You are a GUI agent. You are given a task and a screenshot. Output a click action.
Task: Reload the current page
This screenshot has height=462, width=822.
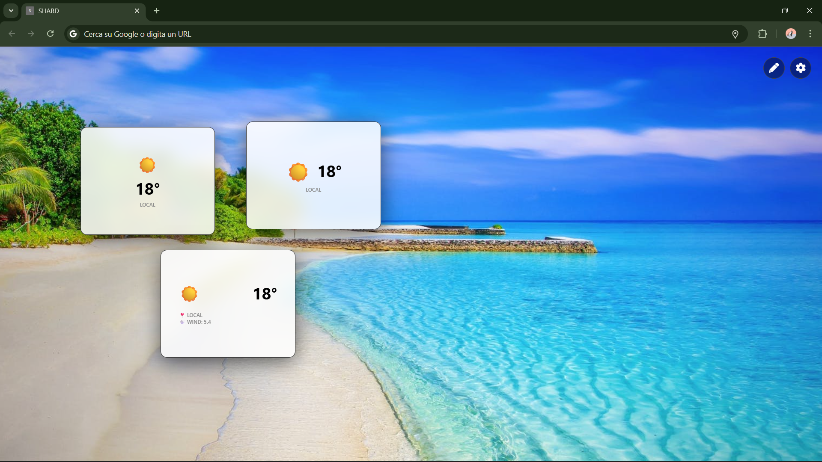pos(50,34)
